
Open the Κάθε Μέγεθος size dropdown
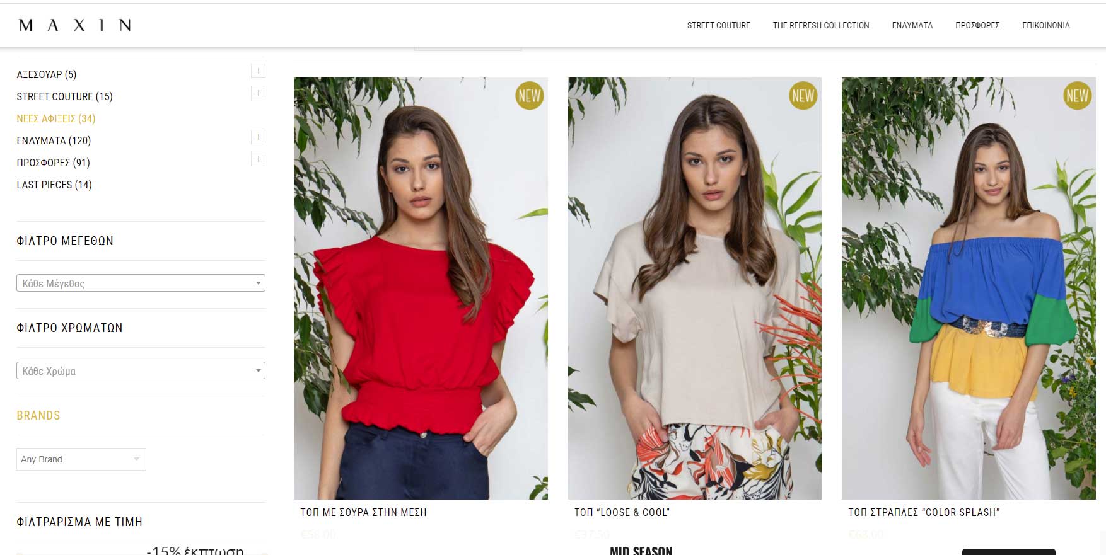[x=141, y=283]
